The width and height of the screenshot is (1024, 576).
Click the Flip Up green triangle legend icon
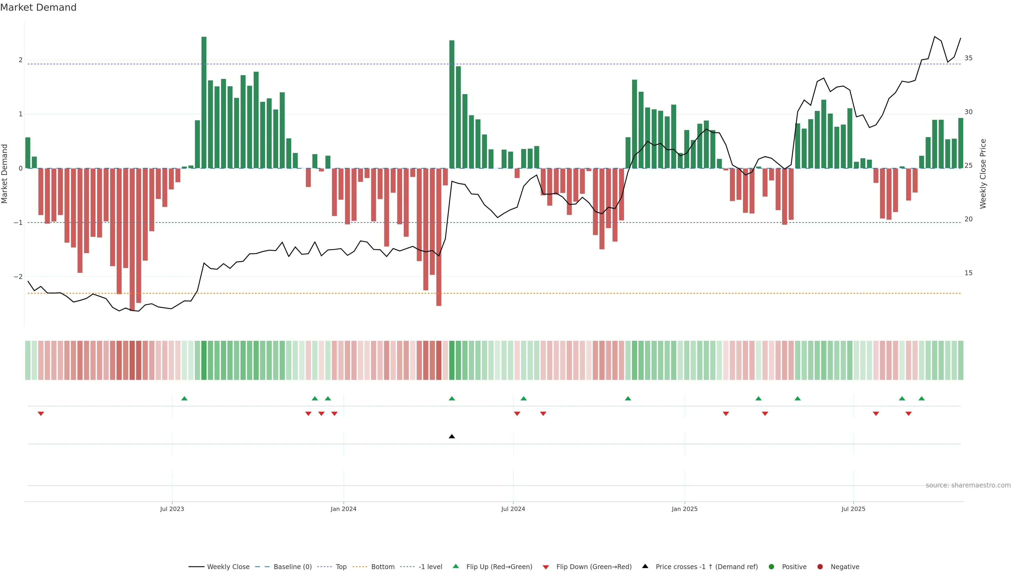456,566
